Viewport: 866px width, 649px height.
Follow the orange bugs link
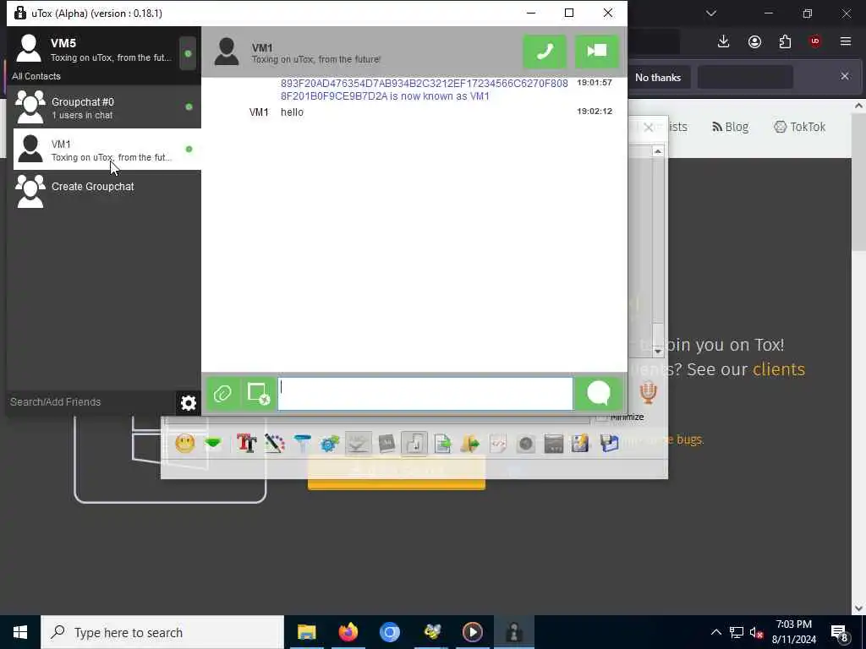(690, 439)
